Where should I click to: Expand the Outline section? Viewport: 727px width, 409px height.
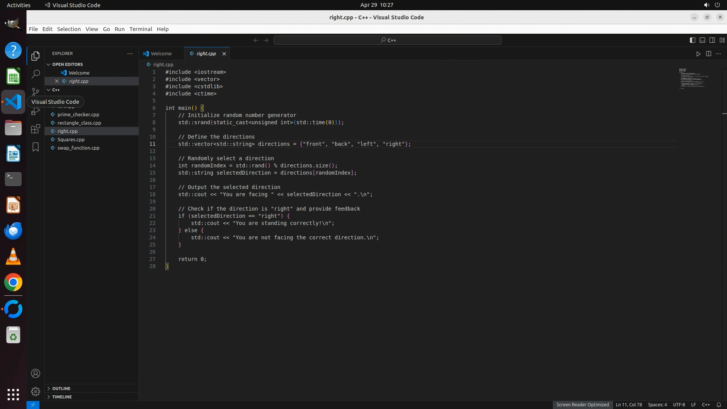[61, 389]
